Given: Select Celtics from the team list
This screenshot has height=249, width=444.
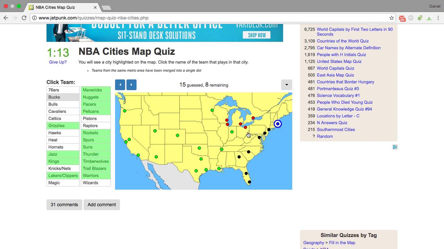Looking at the screenshot, I should click(63, 119).
